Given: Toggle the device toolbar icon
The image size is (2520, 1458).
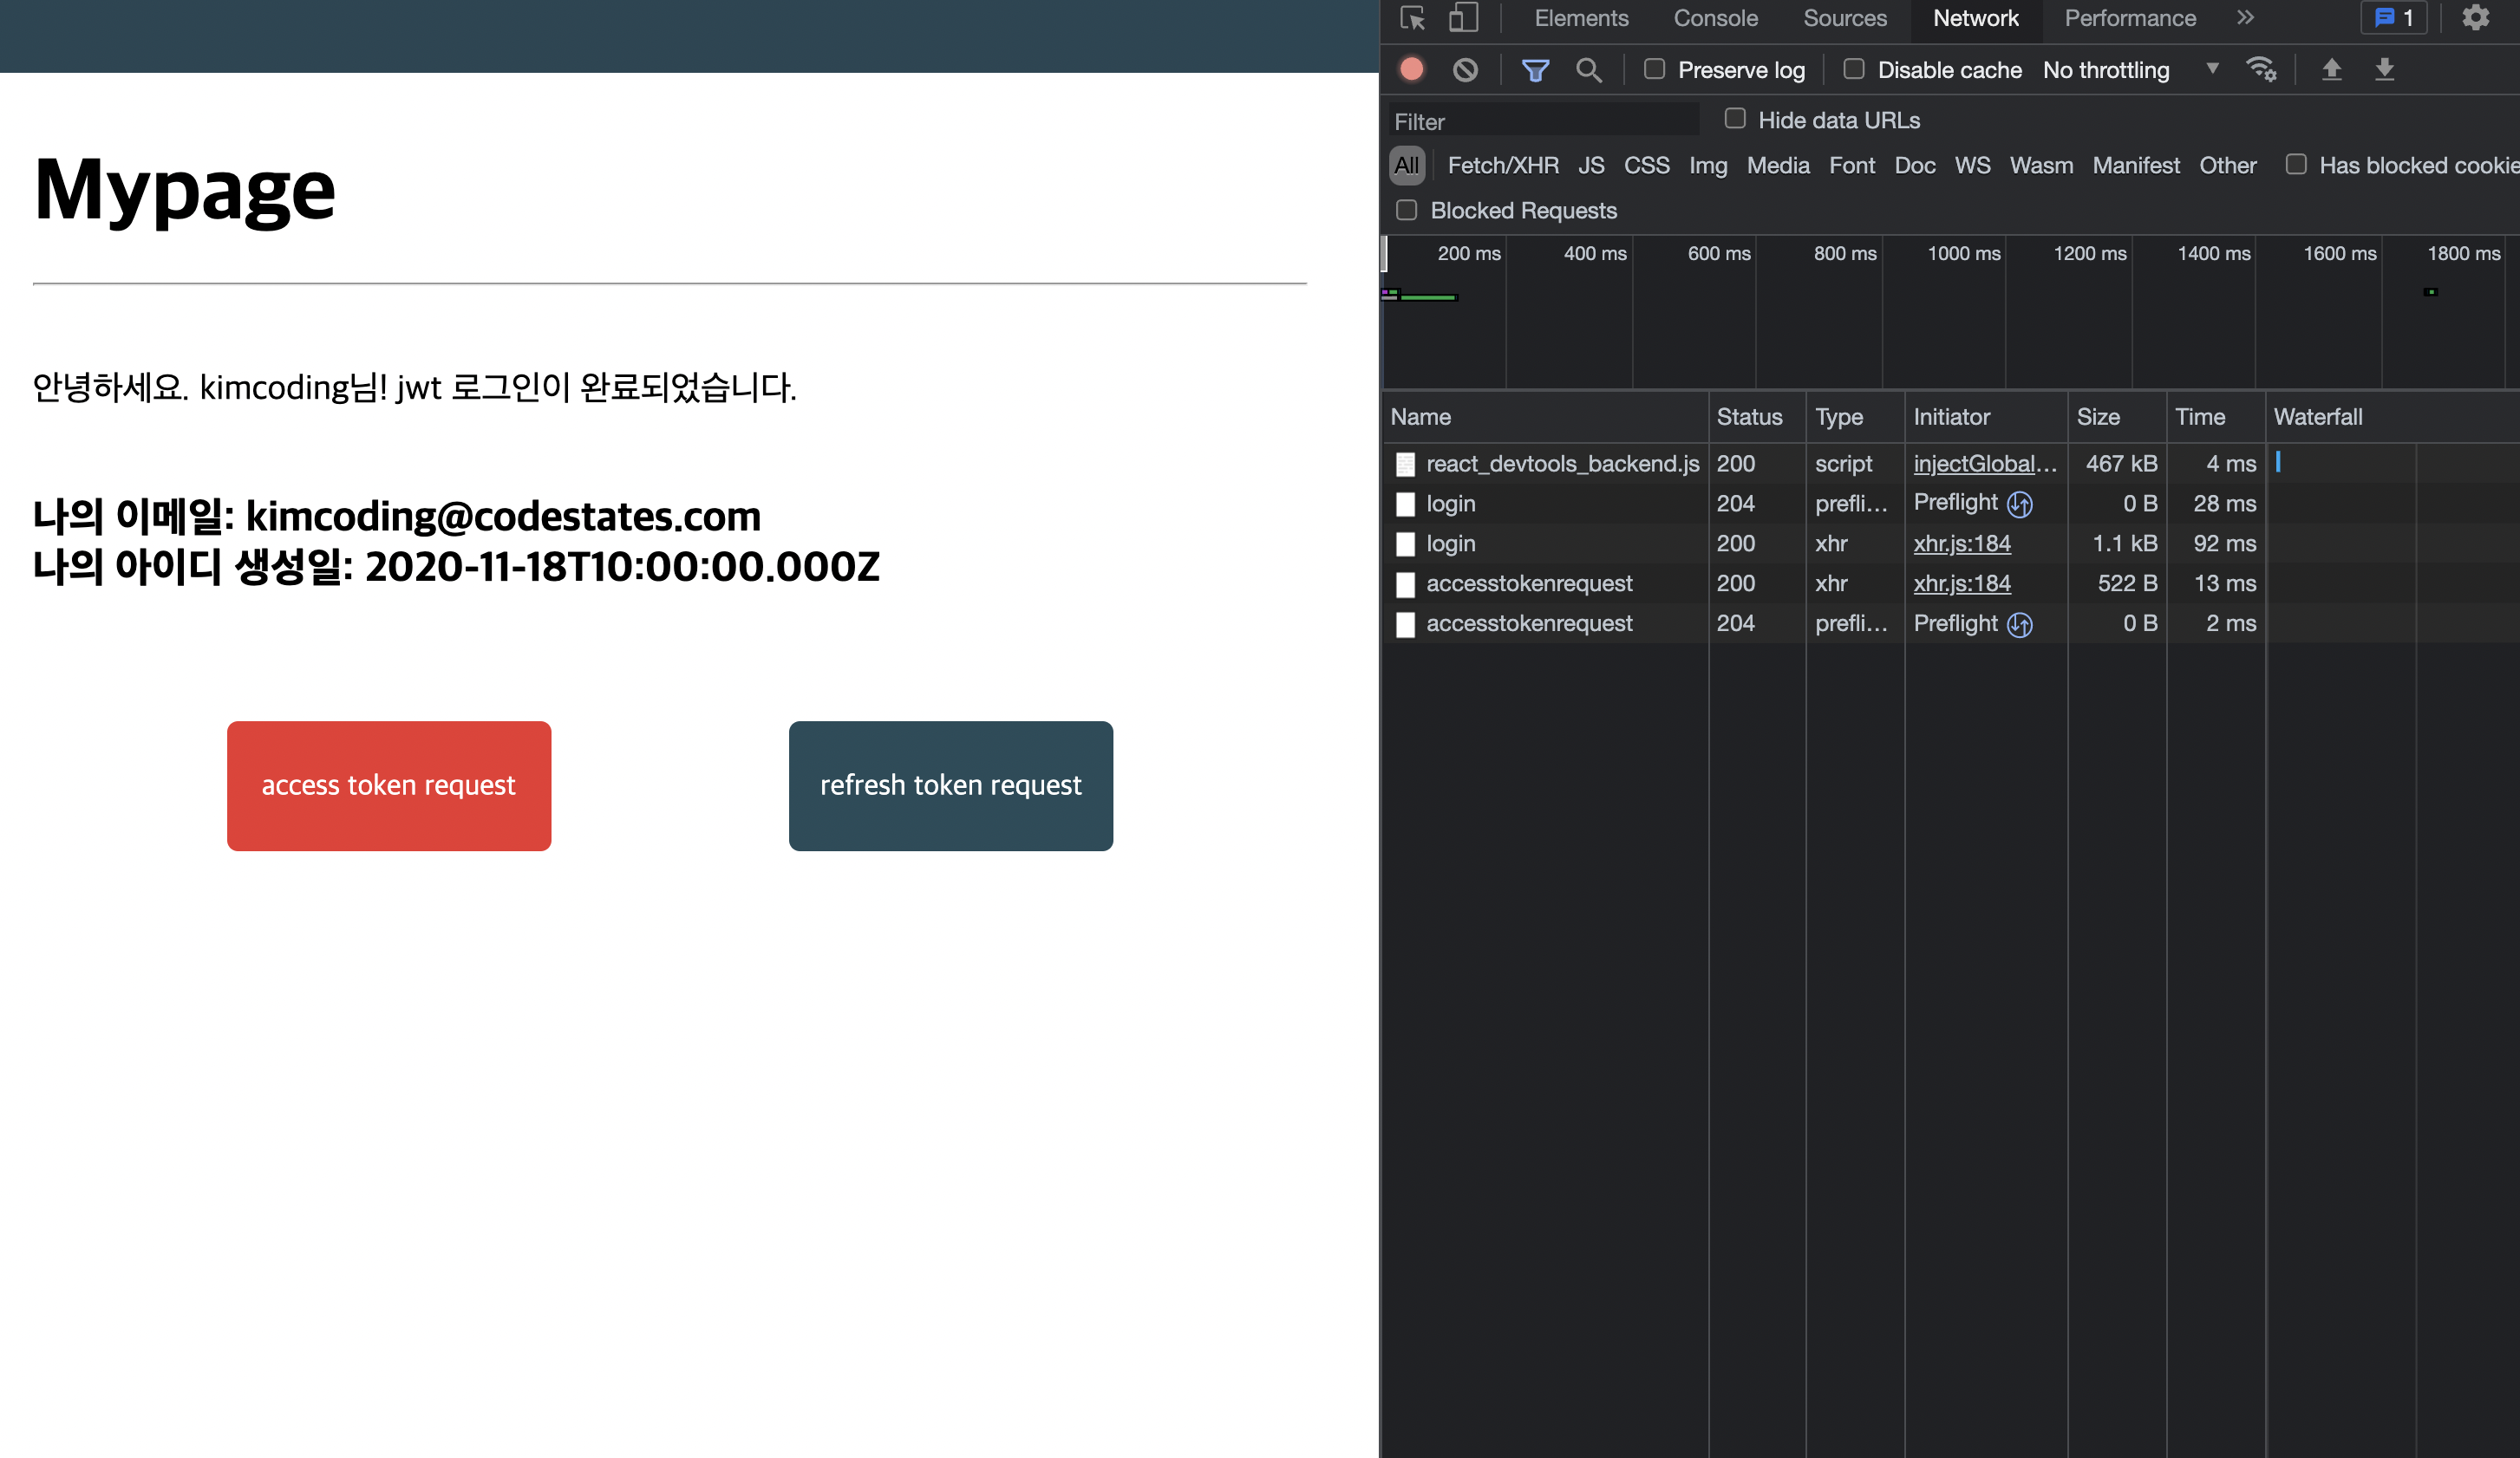Looking at the screenshot, I should (1463, 18).
